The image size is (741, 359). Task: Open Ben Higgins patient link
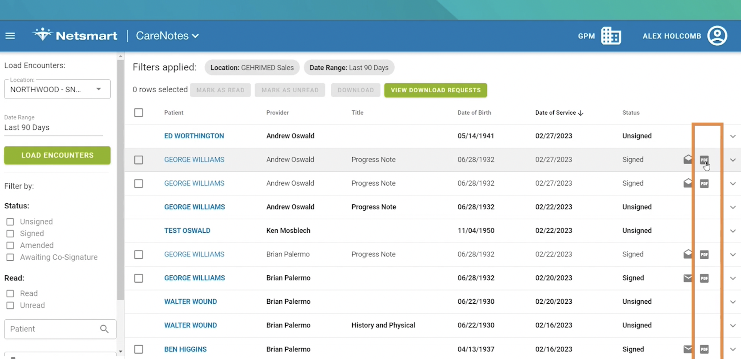tap(185, 349)
